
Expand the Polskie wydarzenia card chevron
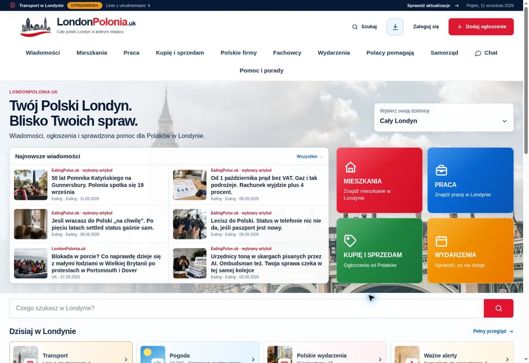[380, 359]
